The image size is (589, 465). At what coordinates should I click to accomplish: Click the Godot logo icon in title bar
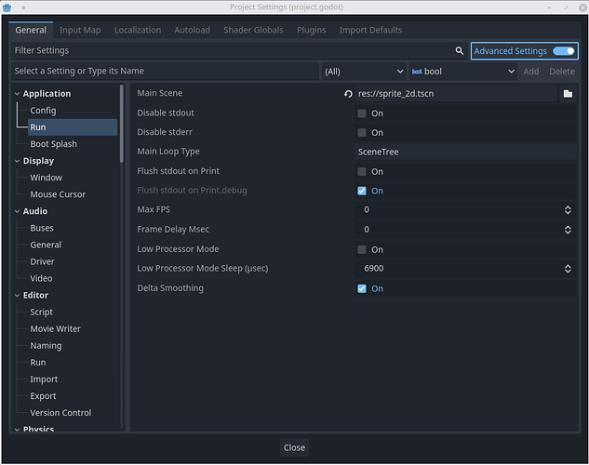coord(7,7)
